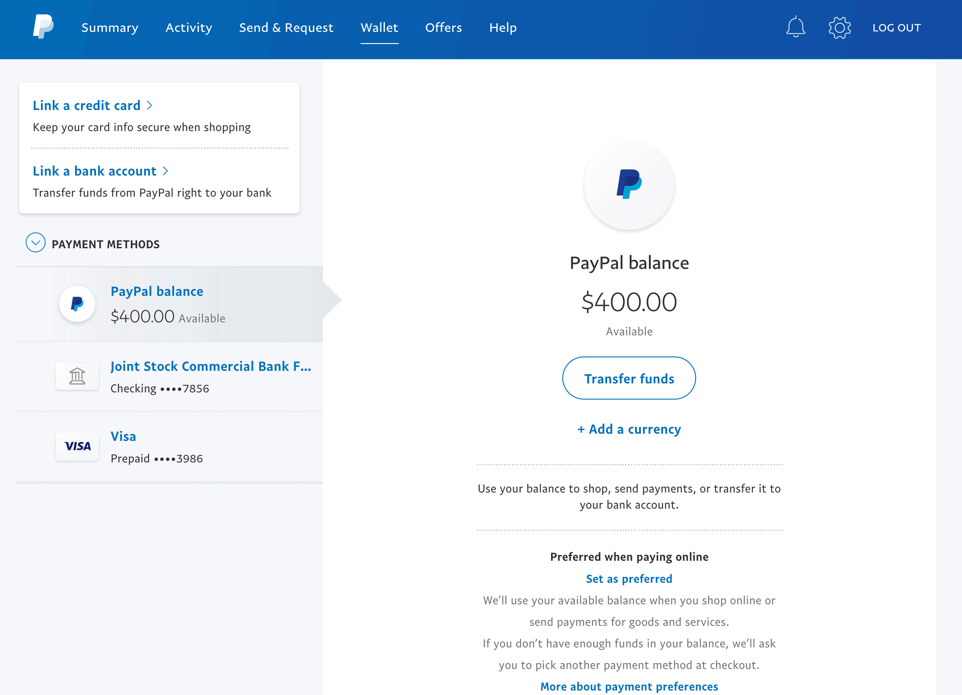Open the Offers page
The width and height of the screenshot is (962, 695).
[443, 27]
